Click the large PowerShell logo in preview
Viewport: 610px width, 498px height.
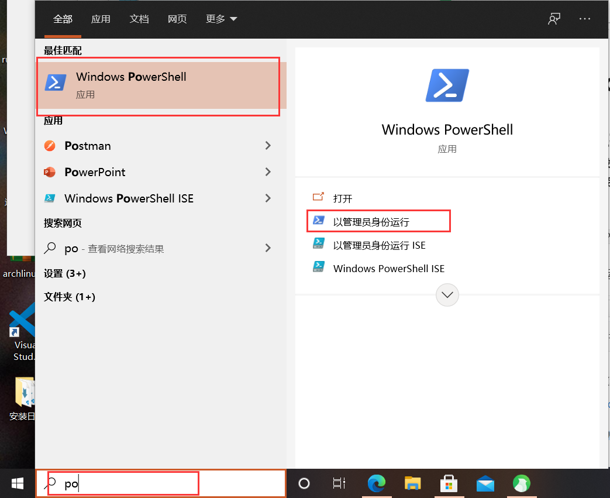(447, 85)
